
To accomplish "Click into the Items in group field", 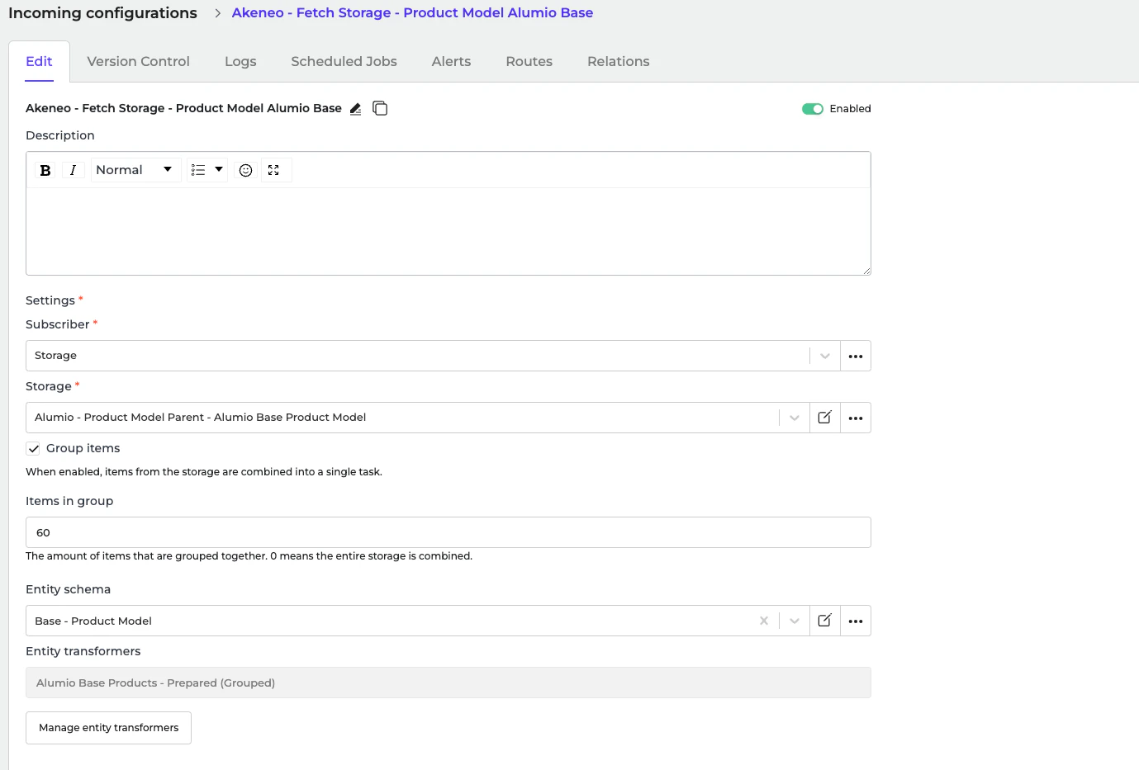I will (448, 532).
